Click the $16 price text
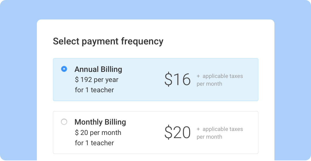This screenshot has width=311, height=161. coord(177,80)
